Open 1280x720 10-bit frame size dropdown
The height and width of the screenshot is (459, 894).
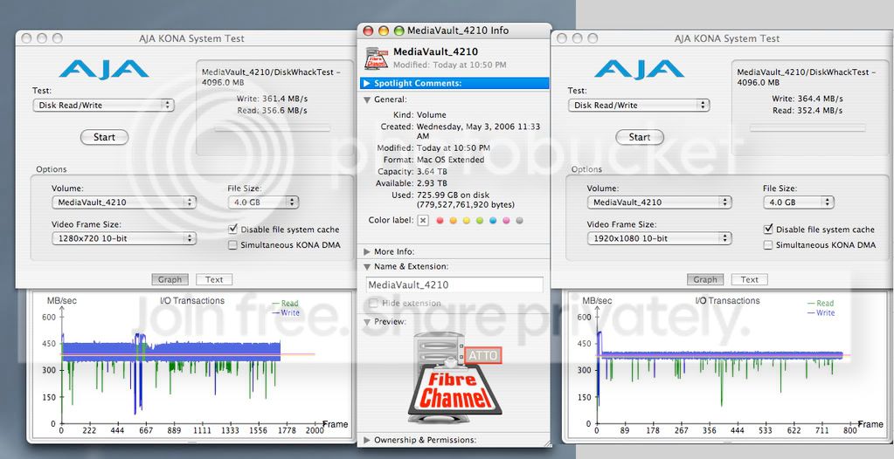pos(124,238)
